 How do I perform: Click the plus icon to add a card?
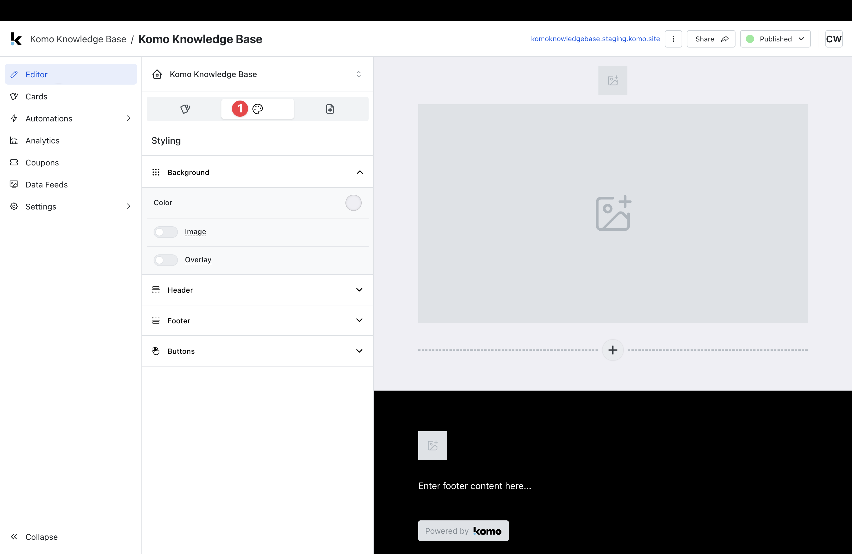point(613,350)
